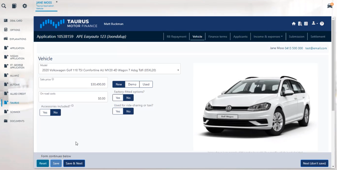Click the Save & Next button
The width and height of the screenshot is (337, 170).
[x=74, y=163]
